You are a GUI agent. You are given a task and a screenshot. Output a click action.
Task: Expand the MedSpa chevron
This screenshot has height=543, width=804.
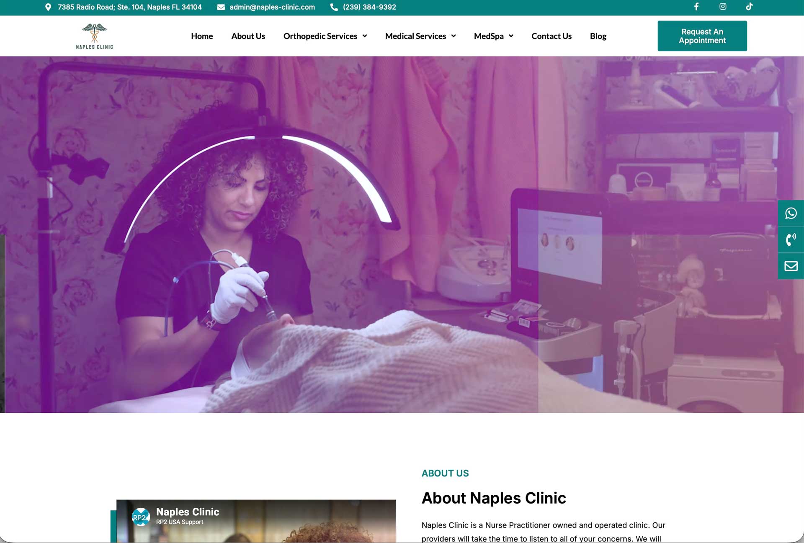[511, 36]
